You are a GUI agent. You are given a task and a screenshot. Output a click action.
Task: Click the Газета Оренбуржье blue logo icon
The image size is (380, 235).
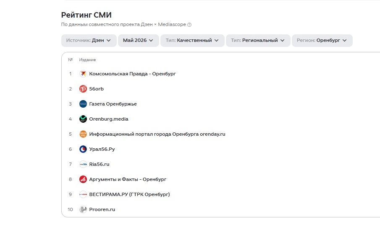click(83, 104)
